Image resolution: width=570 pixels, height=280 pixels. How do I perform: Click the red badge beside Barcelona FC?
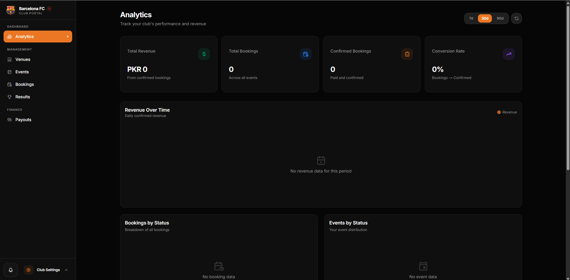click(x=49, y=9)
